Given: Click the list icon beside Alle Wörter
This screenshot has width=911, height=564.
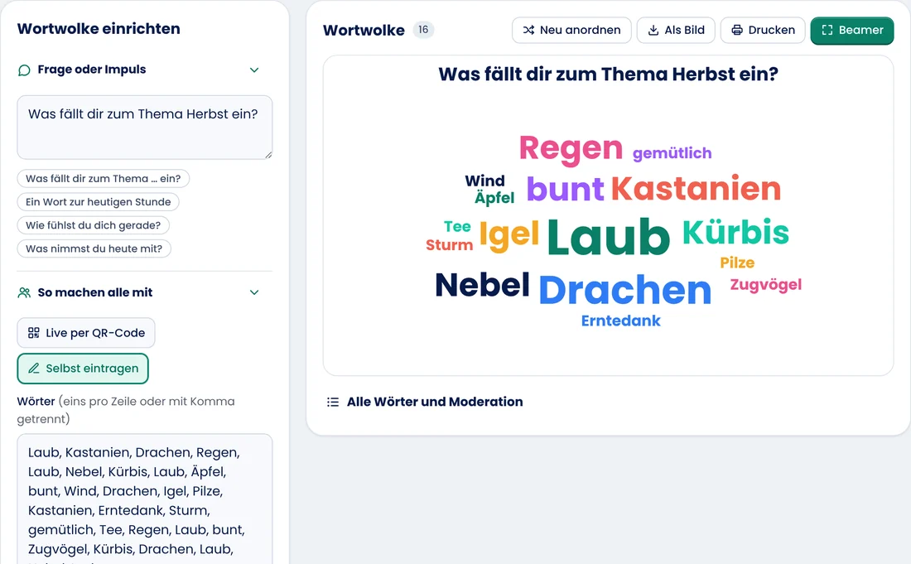Looking at the screenshot, I should (332, 402).
